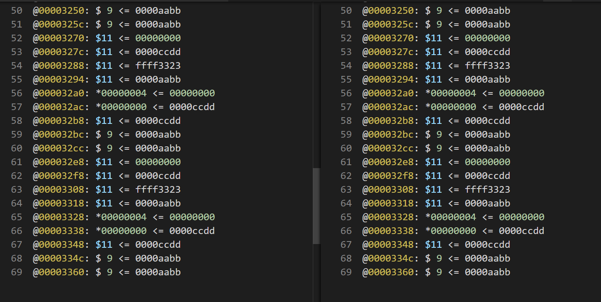
Task: Click $ 9 register on left line 59
Action: (x=104, y=135)
